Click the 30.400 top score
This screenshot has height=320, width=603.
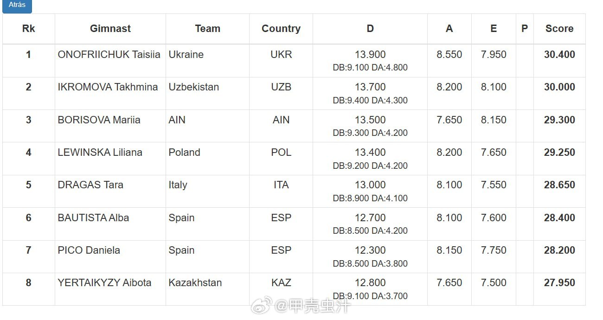point(559,55)
